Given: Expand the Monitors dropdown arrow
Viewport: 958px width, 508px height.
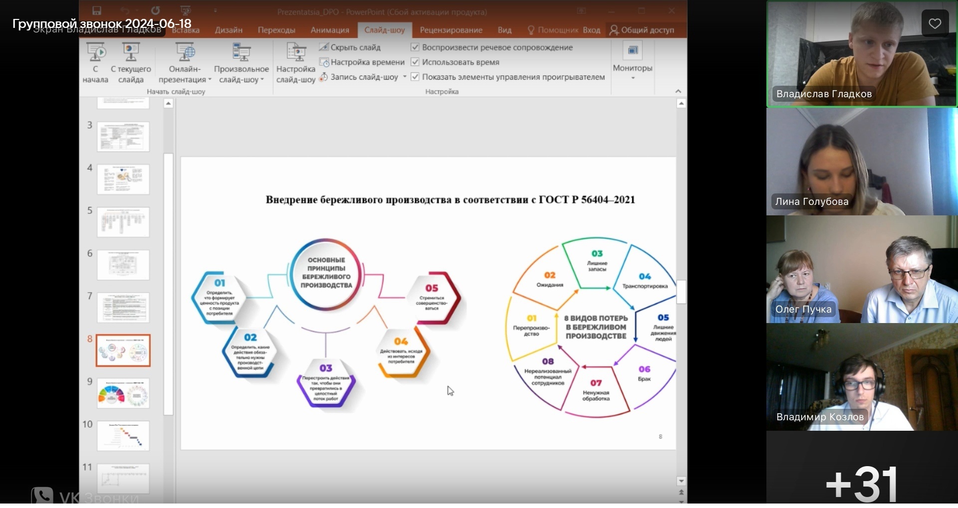Looking at the screenshot, I should pyautogui.click(x=633, y=78).
